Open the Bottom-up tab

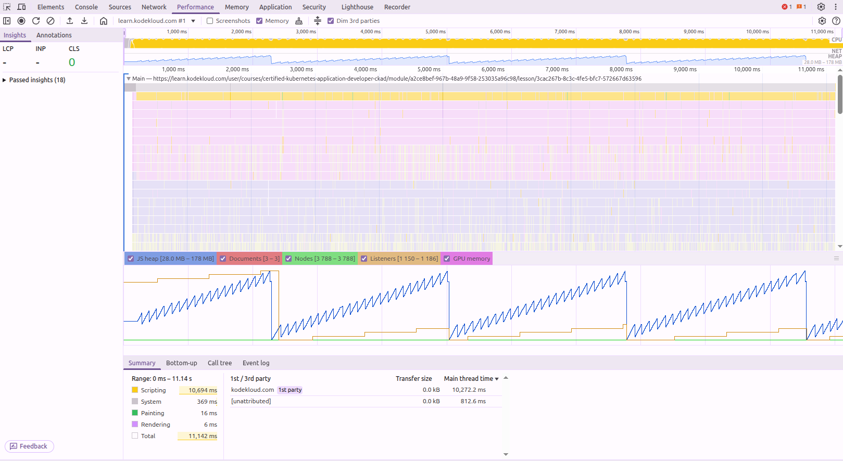pyautogui.click(x=181, y=363)
